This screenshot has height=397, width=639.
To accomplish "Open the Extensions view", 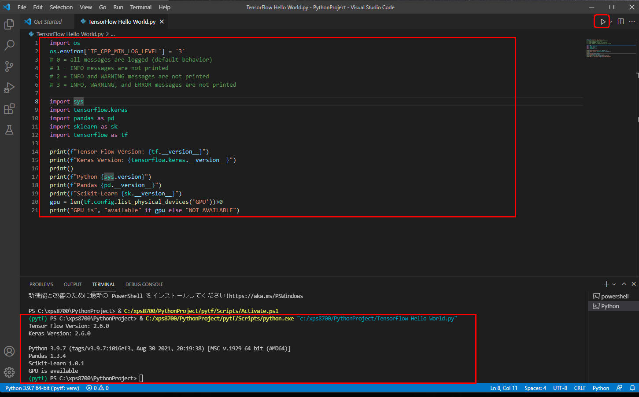I will point(9,109).
